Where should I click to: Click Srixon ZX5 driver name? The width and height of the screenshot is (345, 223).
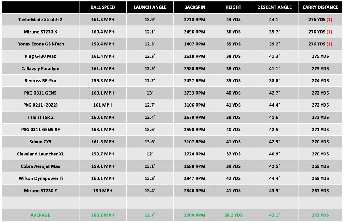pos(41,142)
